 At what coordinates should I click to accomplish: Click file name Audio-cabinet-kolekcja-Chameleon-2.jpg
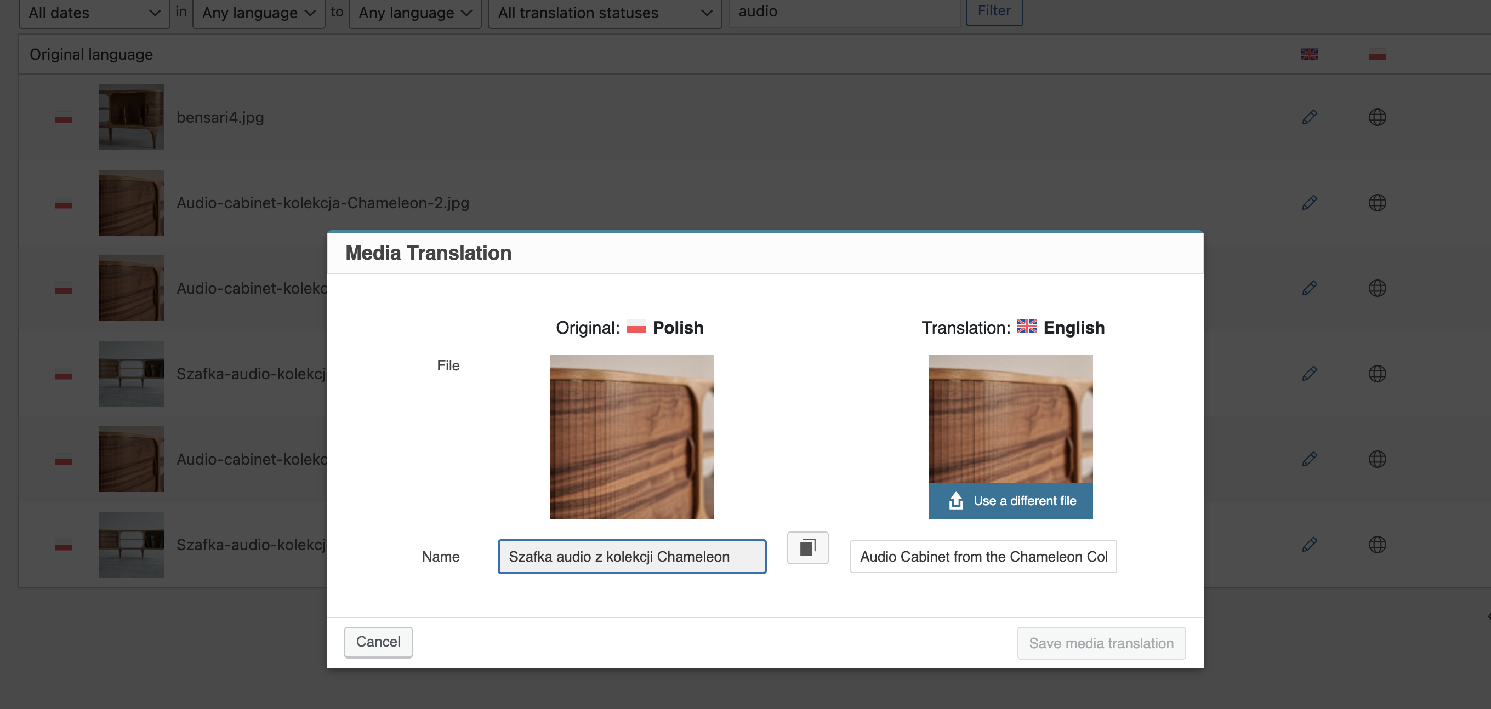coord(322,203)
